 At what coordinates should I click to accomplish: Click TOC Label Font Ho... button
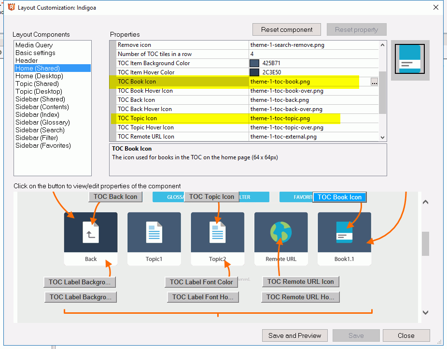[203, 297]
